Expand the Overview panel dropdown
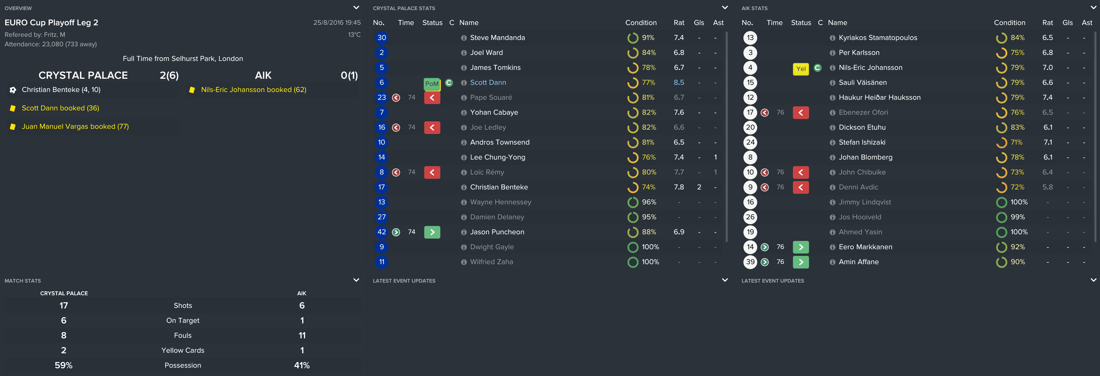 (356, 8)
